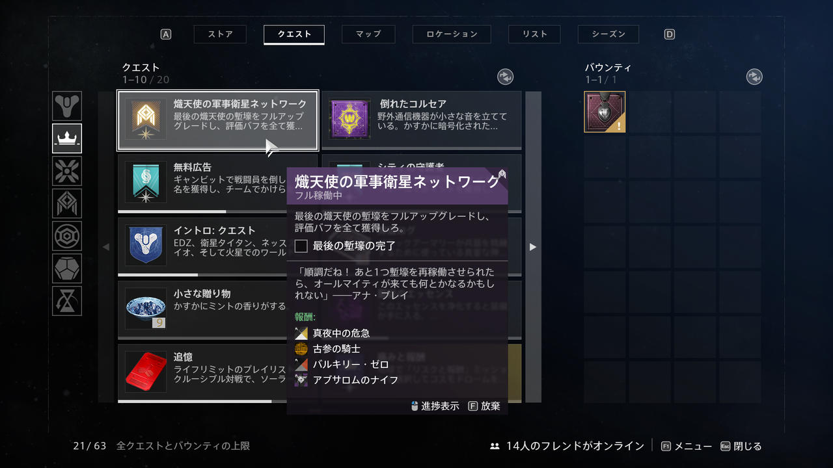The image size is (833, 468).
Task: Select the dodecahedron category icon in sidebar
Action: (67, 268)
